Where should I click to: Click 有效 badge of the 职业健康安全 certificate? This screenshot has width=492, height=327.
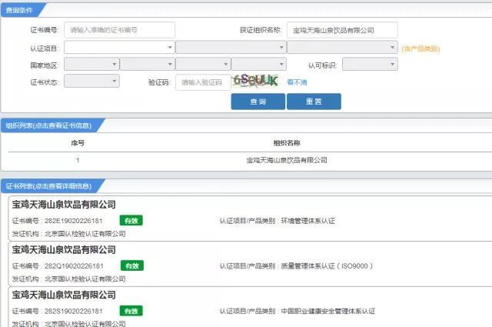pos(131,311)
